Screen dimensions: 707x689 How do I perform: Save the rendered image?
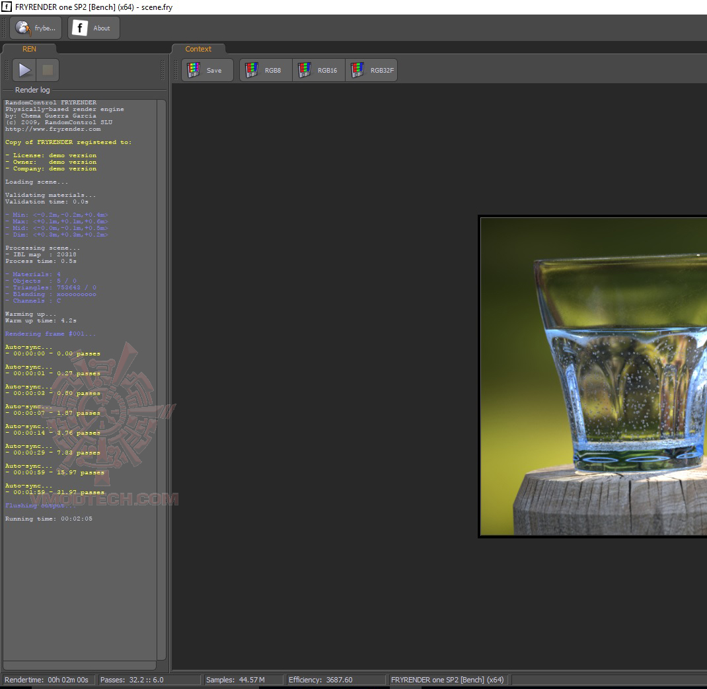(207, 70)
